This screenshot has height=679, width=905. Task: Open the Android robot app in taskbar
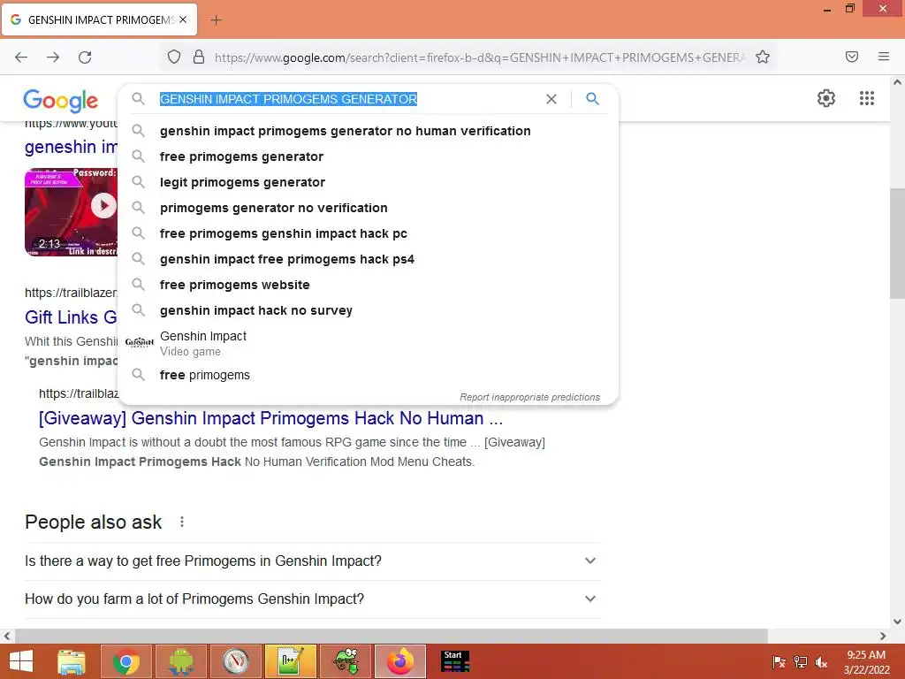180,661
